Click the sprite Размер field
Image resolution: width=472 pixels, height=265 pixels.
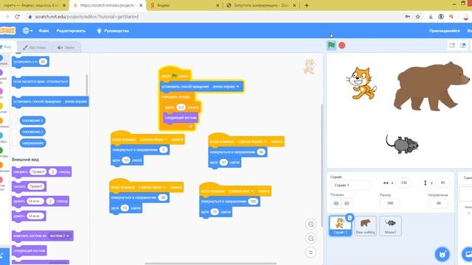click(390, 203)
